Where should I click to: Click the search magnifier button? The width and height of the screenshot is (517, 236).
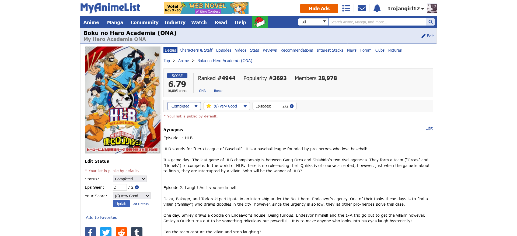click(431, 22)
